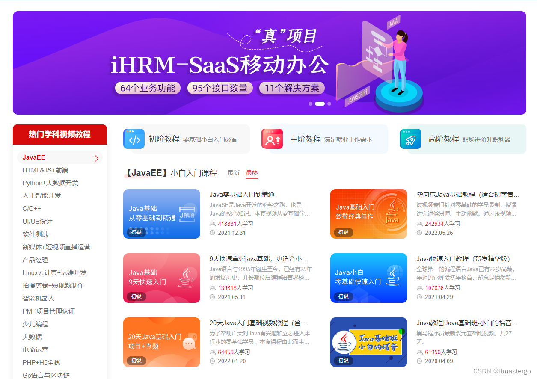Click the learner icon beside 61956人学习
The height and width of the screenshot is (379, 537).
tap(420, 352)
